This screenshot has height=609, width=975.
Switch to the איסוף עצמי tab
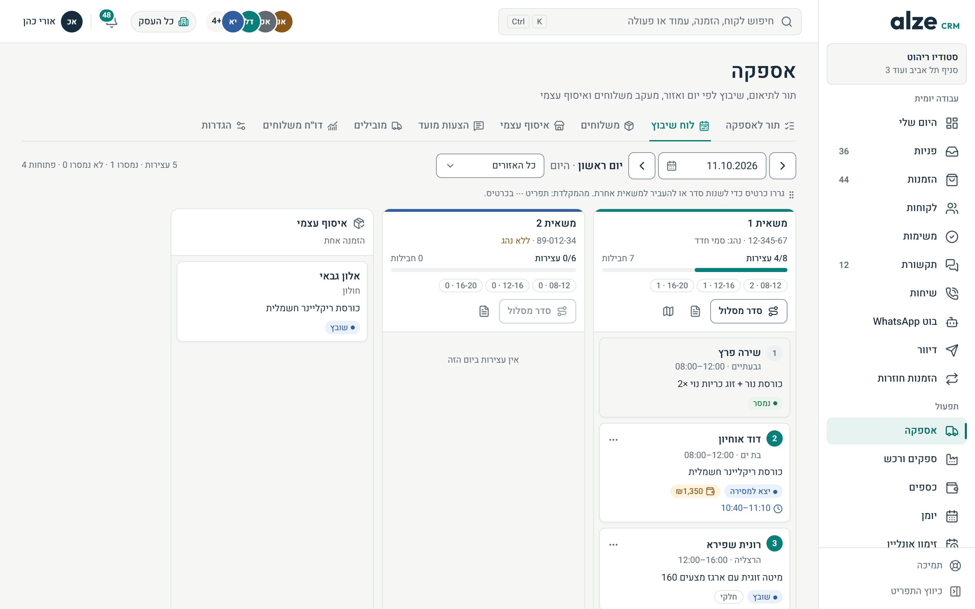click(x=532, y=125)
